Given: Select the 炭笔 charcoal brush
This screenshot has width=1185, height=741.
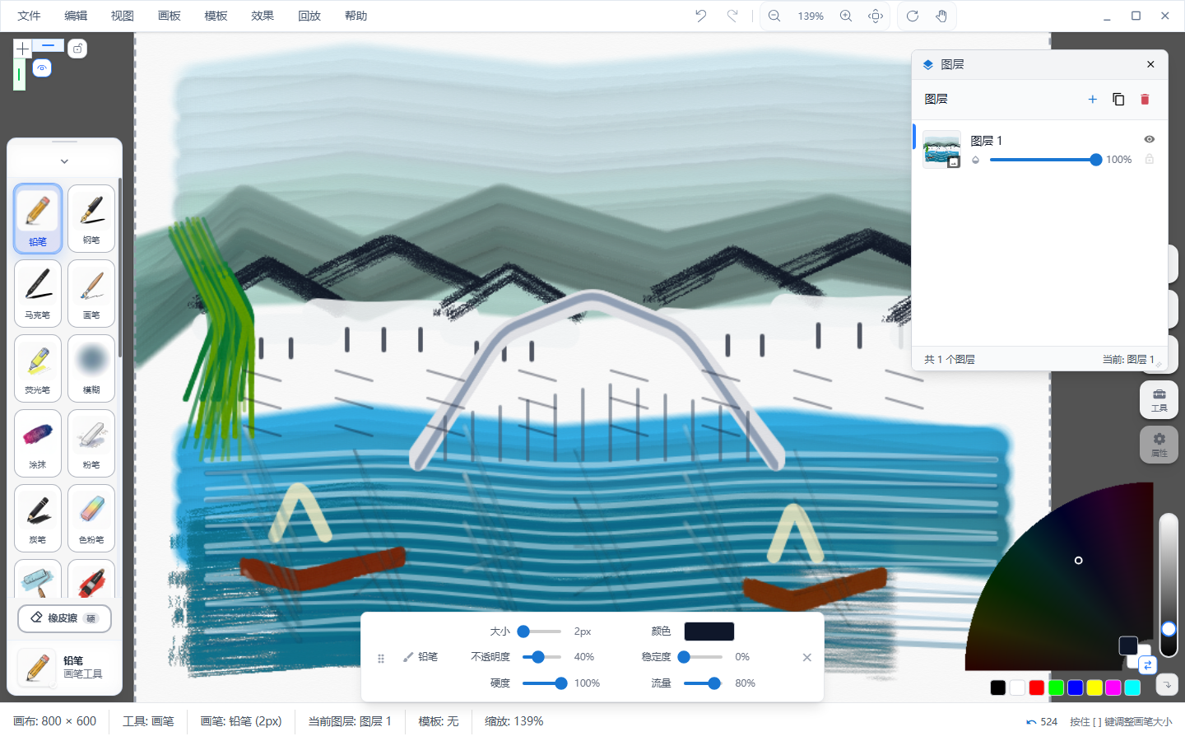Looking at the screenshot, I should pyautogui.click(x=38, y=519).
